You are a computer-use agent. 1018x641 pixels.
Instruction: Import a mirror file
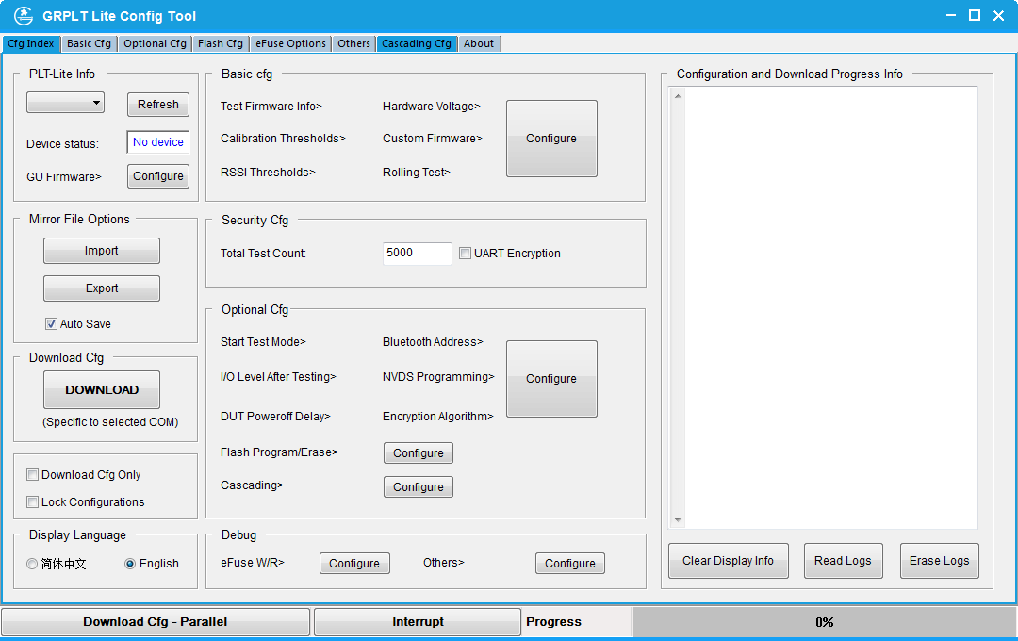click(102, 251)
